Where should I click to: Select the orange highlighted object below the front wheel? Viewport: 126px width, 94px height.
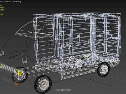(x=16, y=83)
